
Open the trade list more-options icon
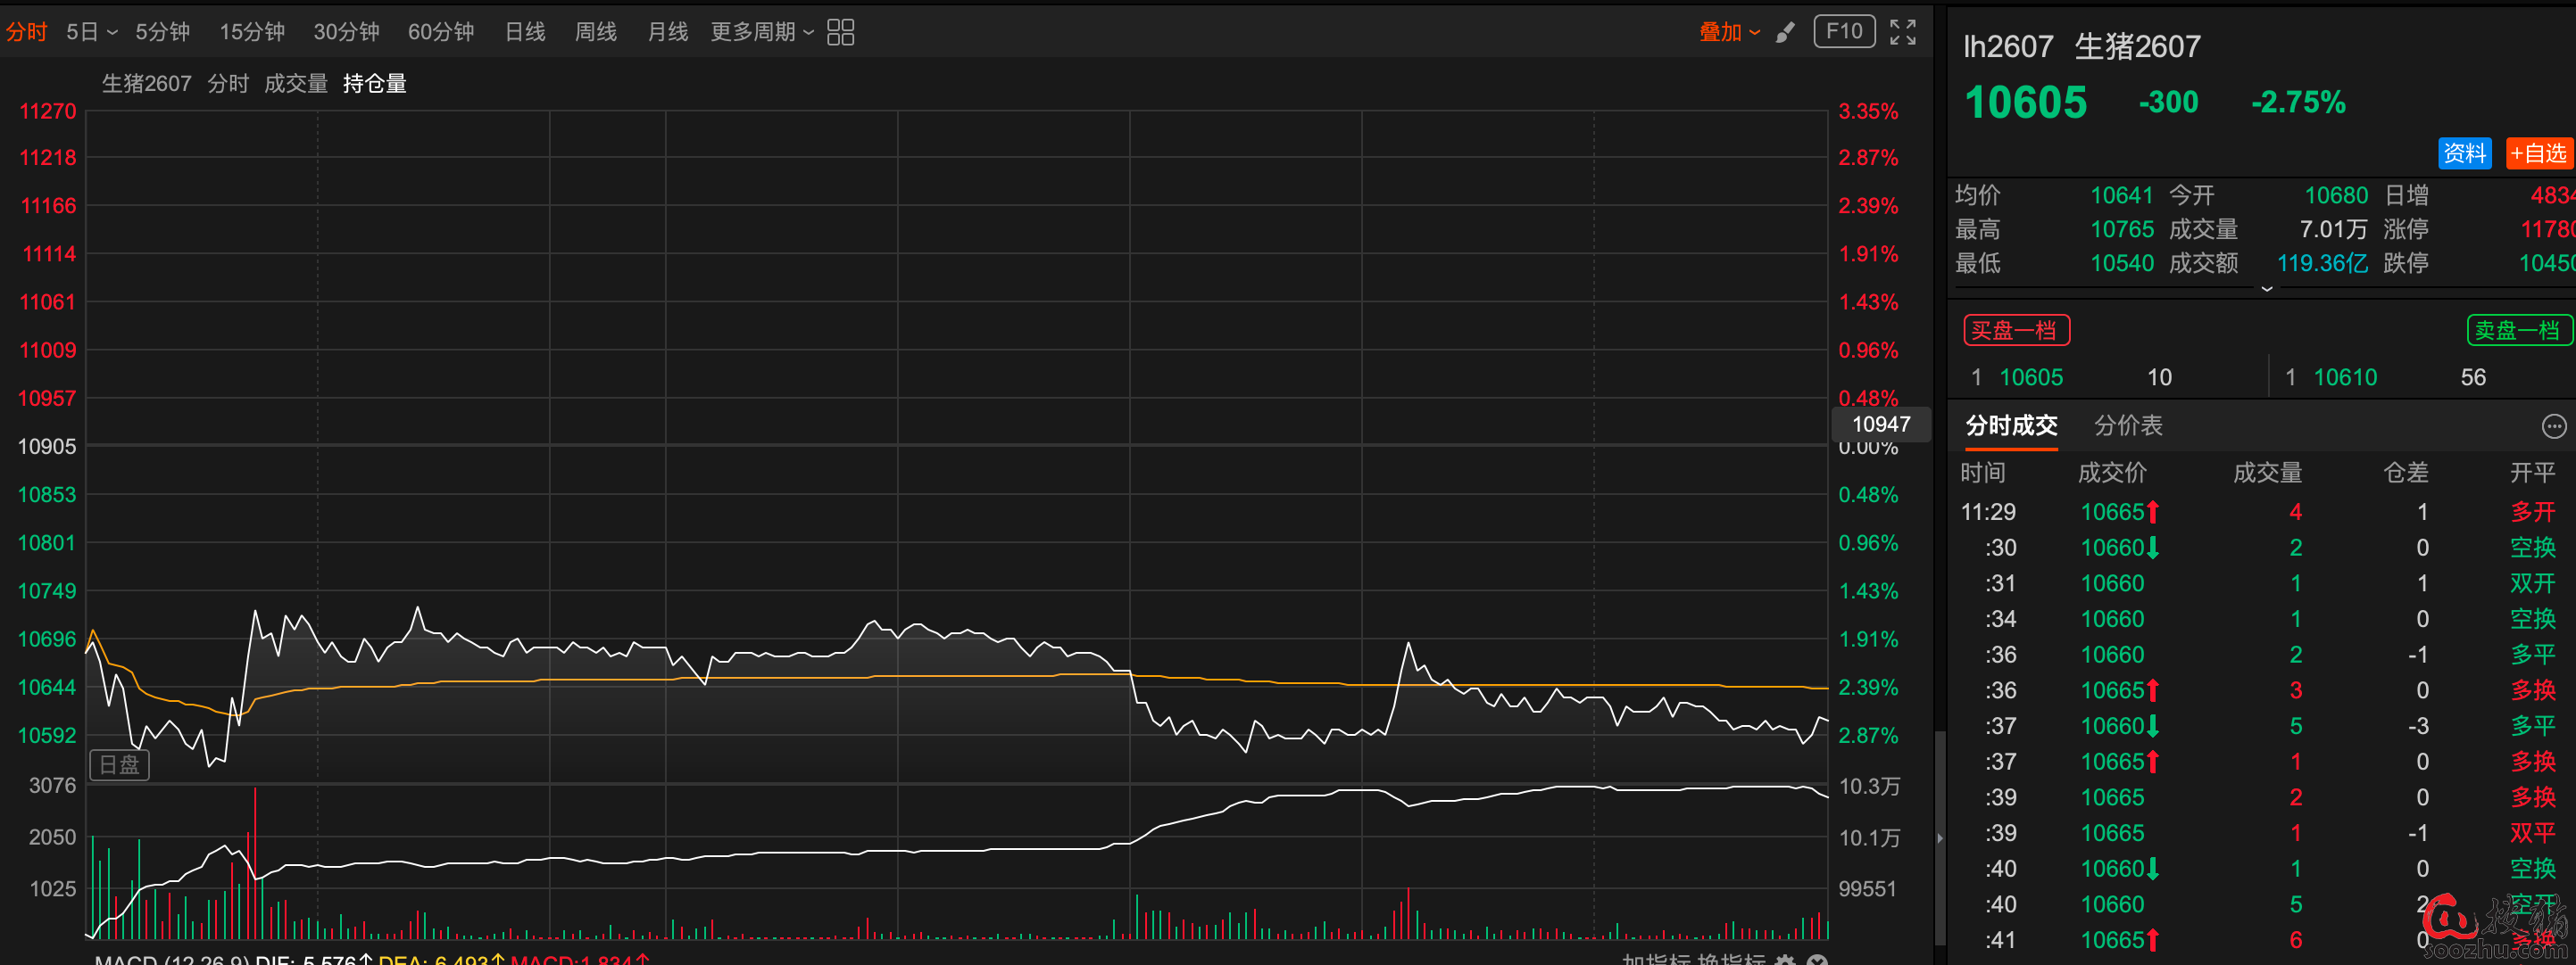(2553, 426)
